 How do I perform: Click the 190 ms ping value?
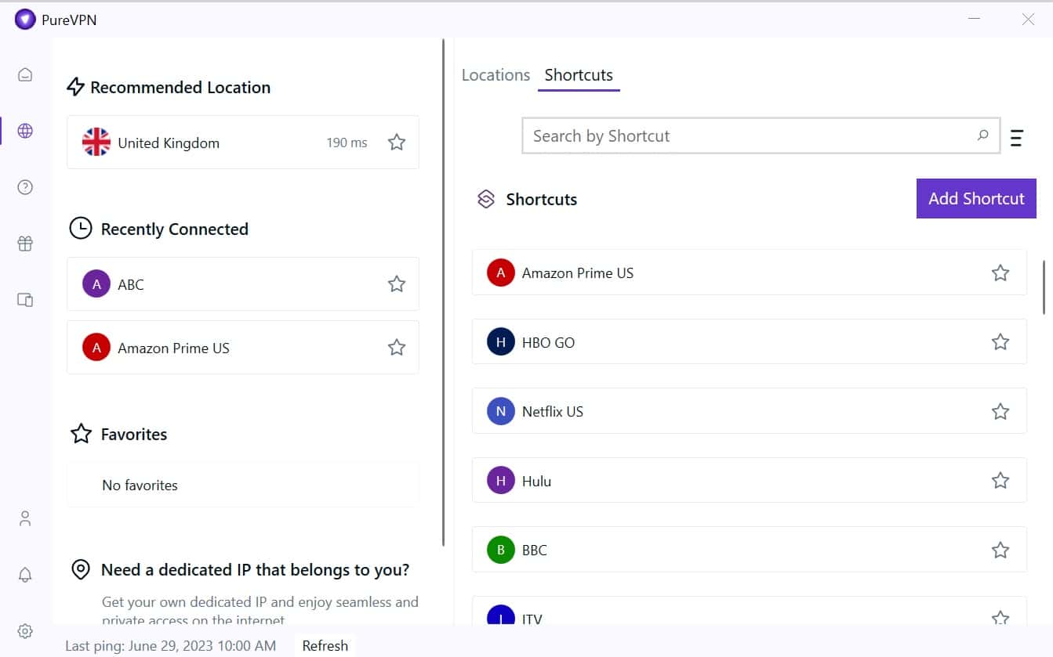tap(347, 143)
